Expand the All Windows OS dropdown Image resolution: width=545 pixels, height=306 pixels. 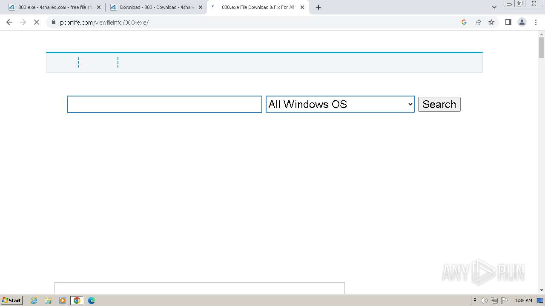point(340,104)
